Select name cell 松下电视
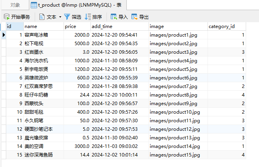Viewport: 259px width, 167px height. click(x=44, y=44)
